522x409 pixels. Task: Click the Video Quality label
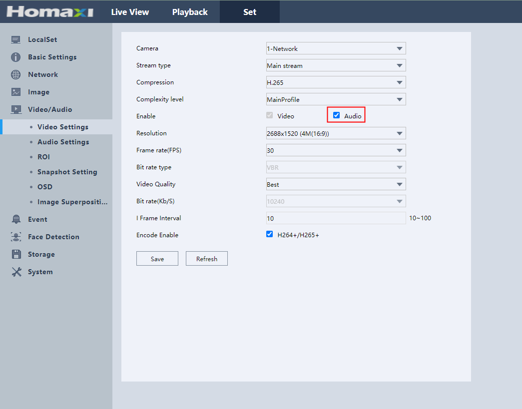(156, 184)
